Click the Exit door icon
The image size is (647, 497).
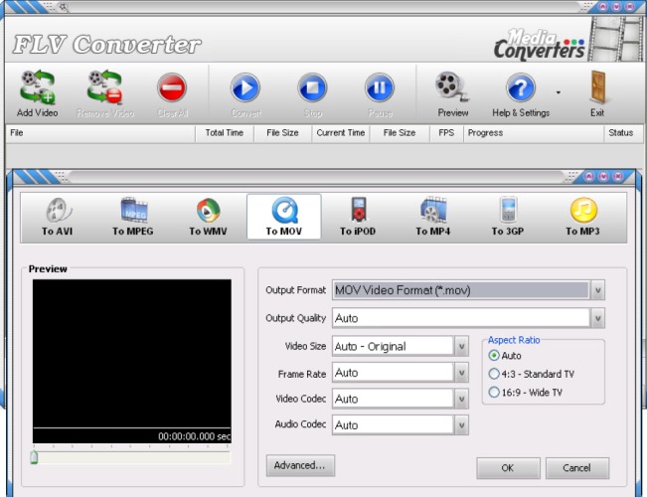point(597,86)
